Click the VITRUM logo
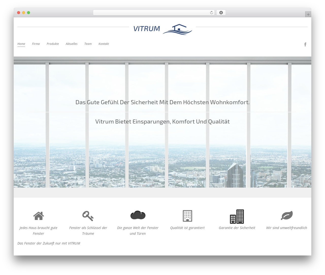 click(x=162, y=29)
